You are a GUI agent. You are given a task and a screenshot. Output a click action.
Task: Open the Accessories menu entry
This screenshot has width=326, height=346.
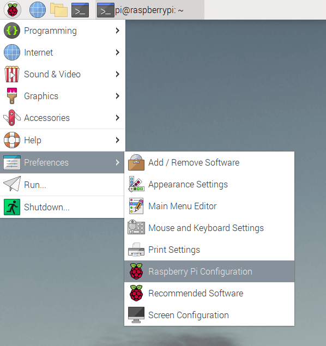tap(63, 118)
